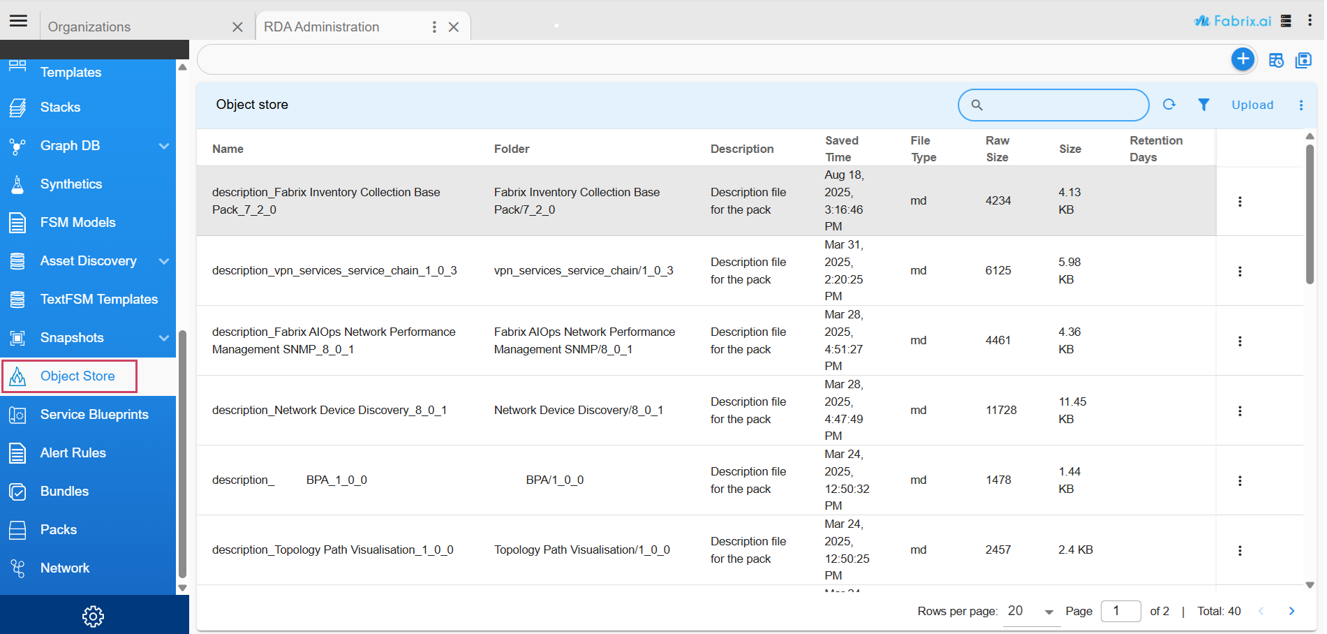1327x634 pixels.
Task: Open Service Blueprints in the sidebar
Action: coord(94,415)
